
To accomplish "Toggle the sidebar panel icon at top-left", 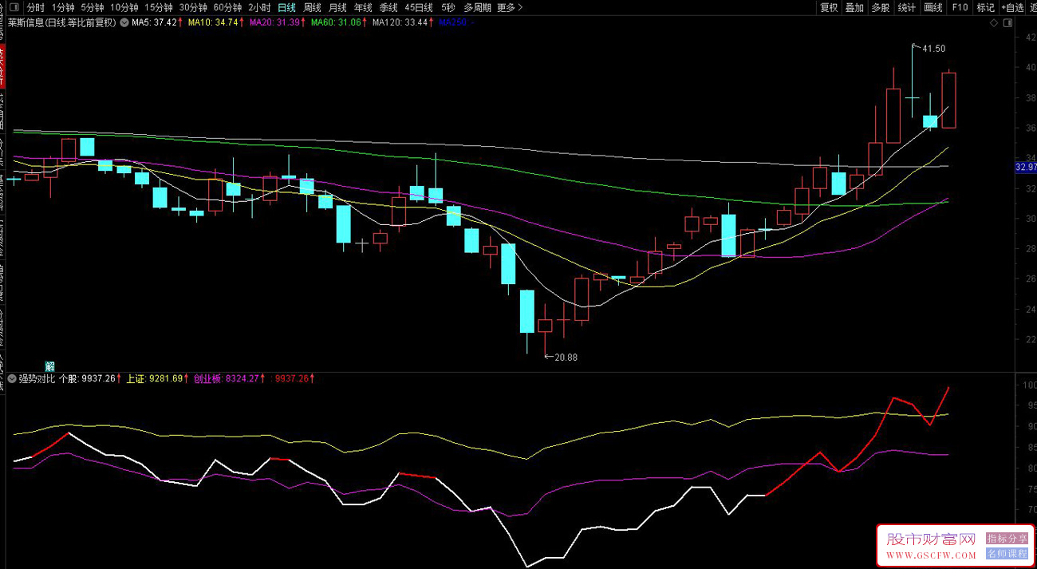I will [13, 7].
